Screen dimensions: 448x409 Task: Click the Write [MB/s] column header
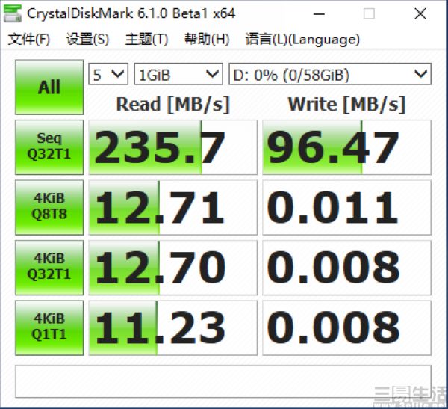[x=346, y=104]
